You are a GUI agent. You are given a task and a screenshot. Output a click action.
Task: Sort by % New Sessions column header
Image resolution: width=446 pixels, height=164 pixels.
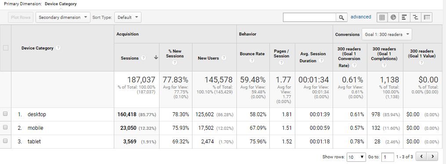point(174,53)
